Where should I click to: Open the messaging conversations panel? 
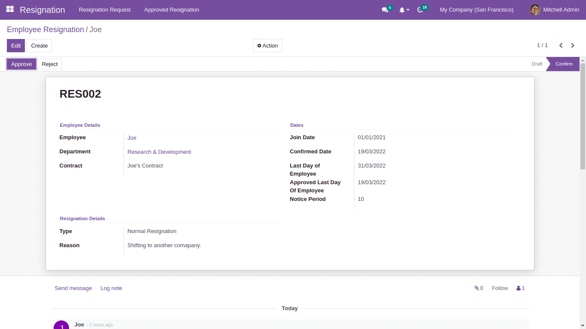pos(384,9)
